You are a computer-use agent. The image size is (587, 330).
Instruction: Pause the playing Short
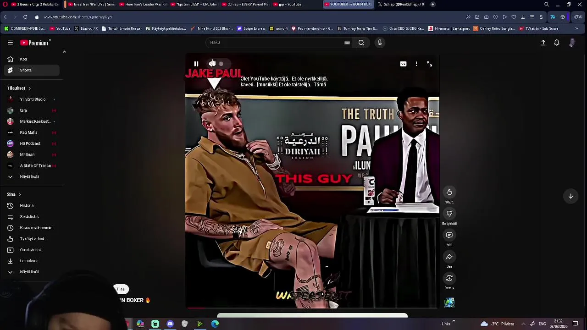point(196,64)
